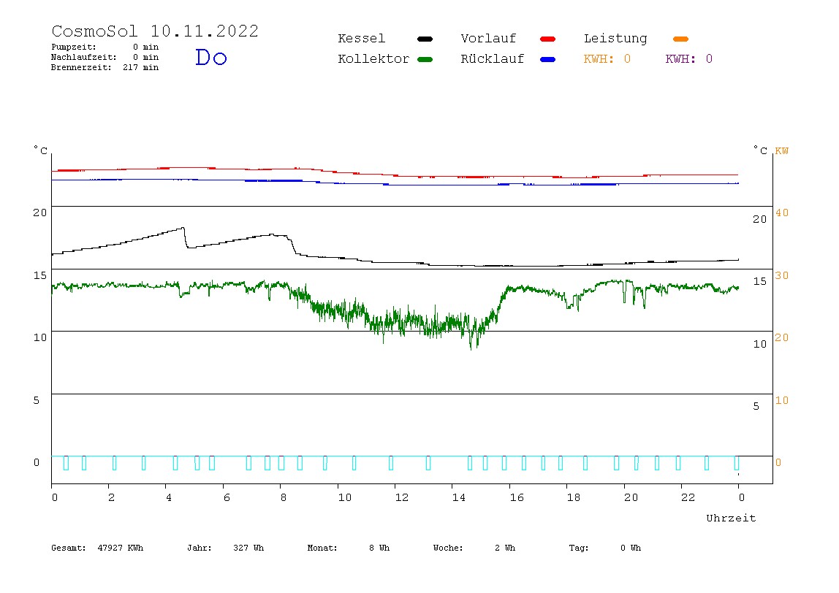This screenshot has height=593, width=839.
Task: Click the blue Rücklauf legend swatch
Action: point(548,59)
